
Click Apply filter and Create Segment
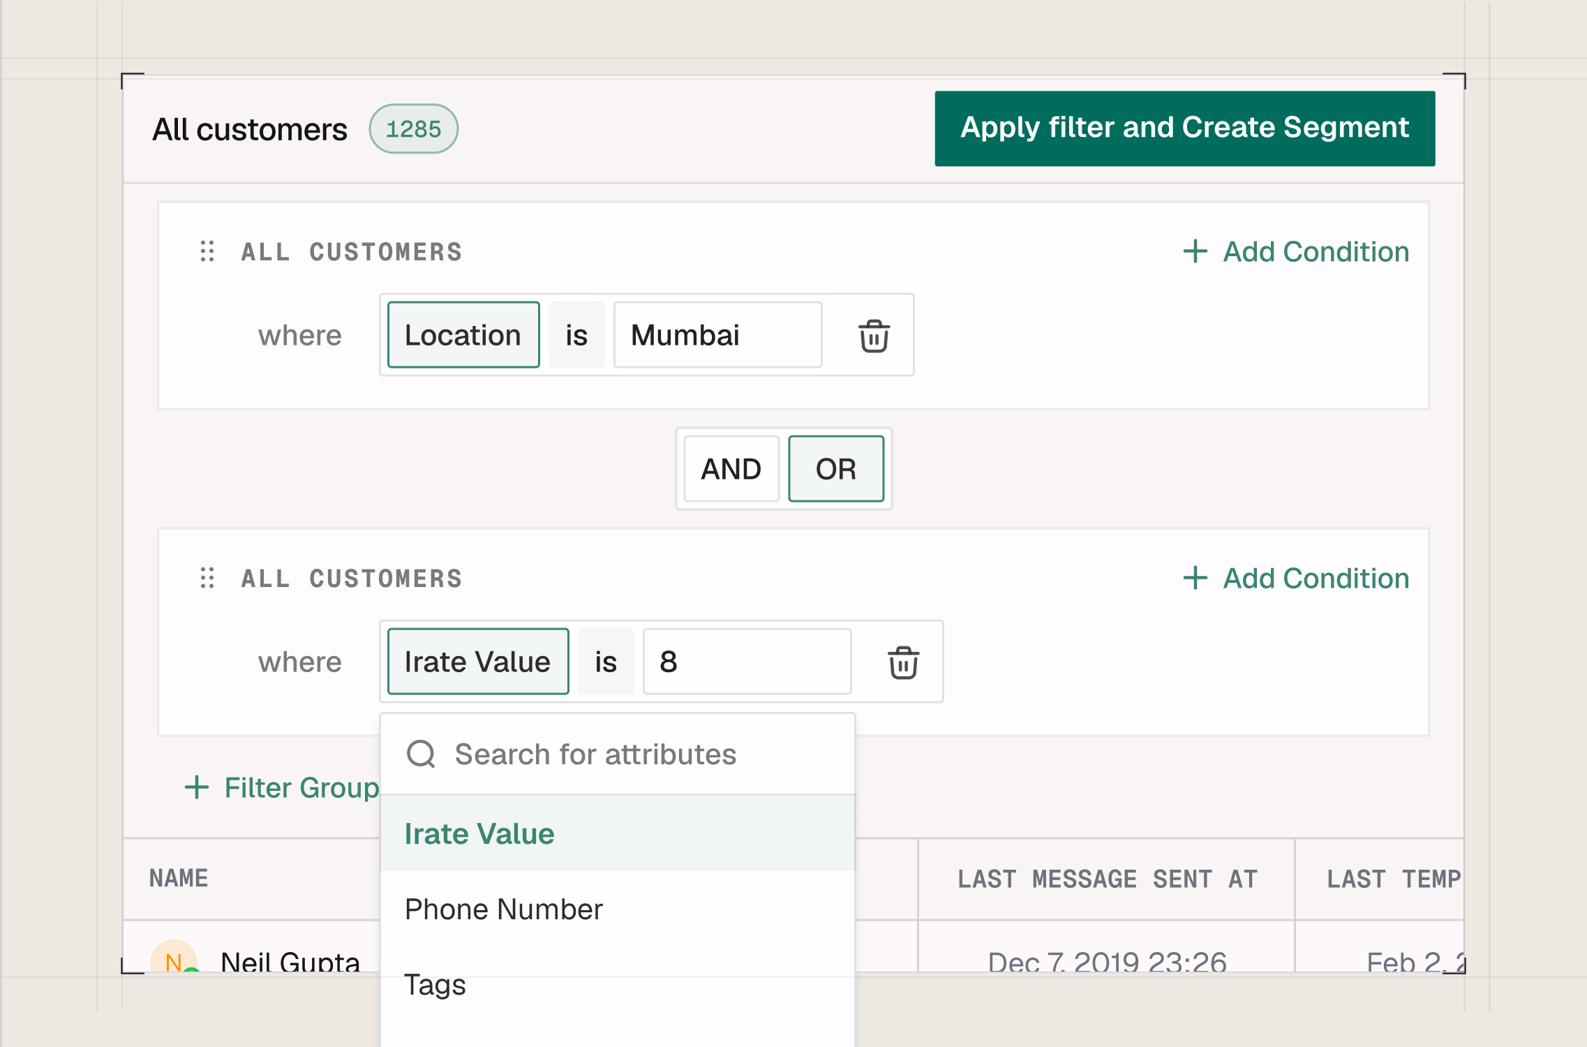[1184, 128]
